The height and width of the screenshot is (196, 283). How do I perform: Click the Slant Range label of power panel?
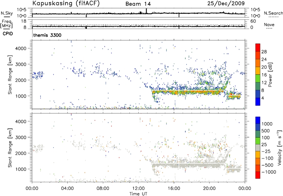pyautogui.click(x=10, y=75)
